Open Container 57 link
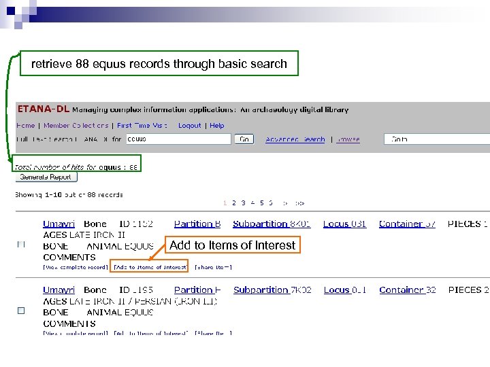Viewport: 490px width, 367px height. pos(407,224)
